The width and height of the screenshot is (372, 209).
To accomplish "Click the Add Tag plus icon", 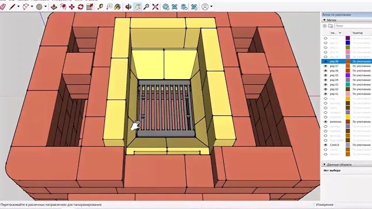I will pos(325,25).
